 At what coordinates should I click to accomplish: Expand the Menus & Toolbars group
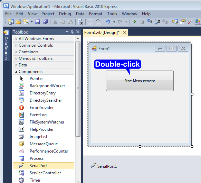point(44,58)
